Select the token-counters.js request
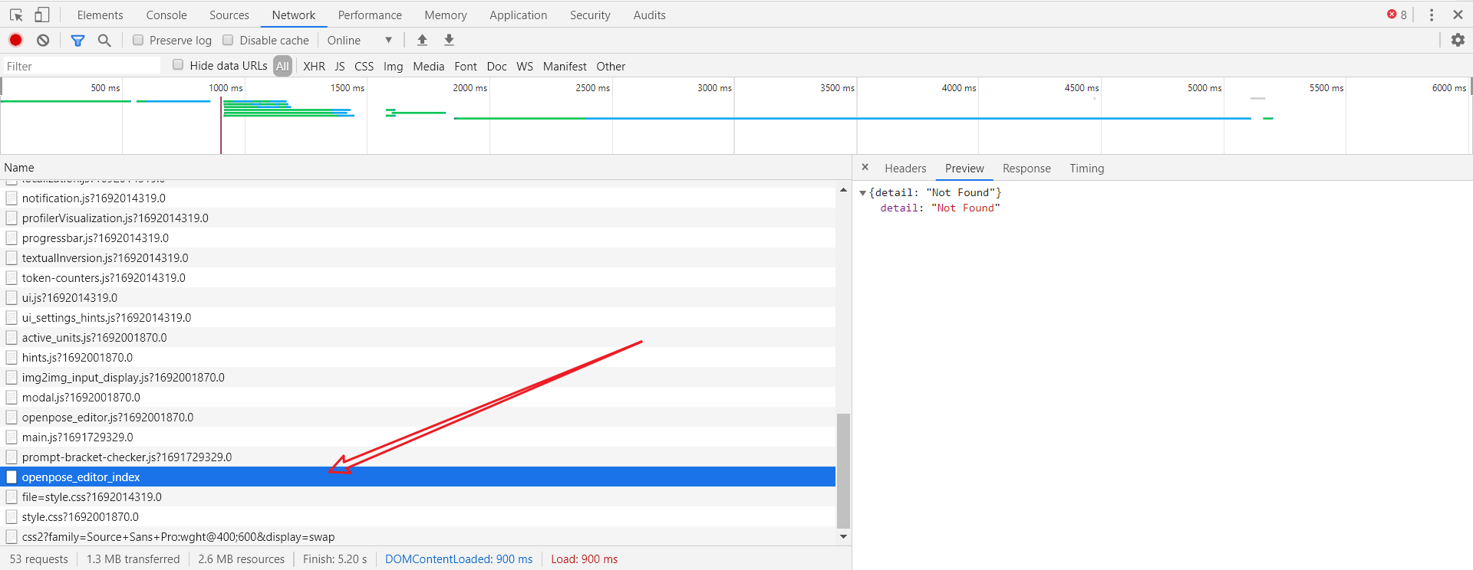Image resolution: width=1473 pixels, height=570 pixels. point(418,277)
